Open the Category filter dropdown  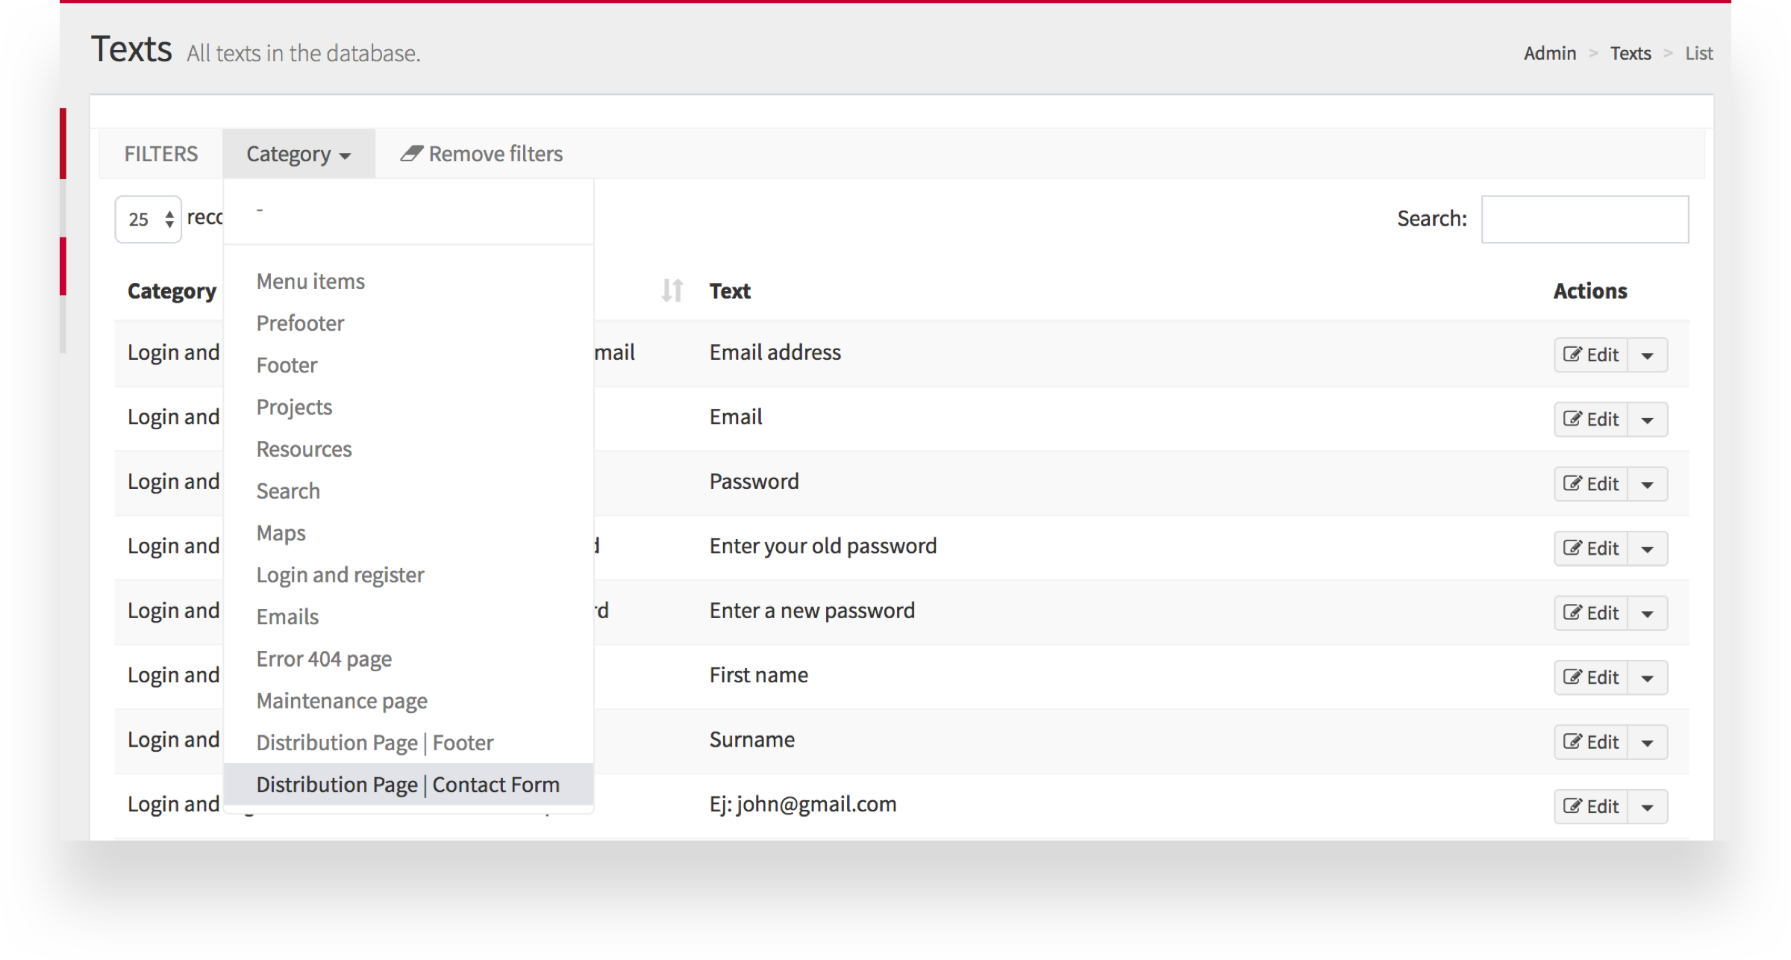tap(298, 154)
